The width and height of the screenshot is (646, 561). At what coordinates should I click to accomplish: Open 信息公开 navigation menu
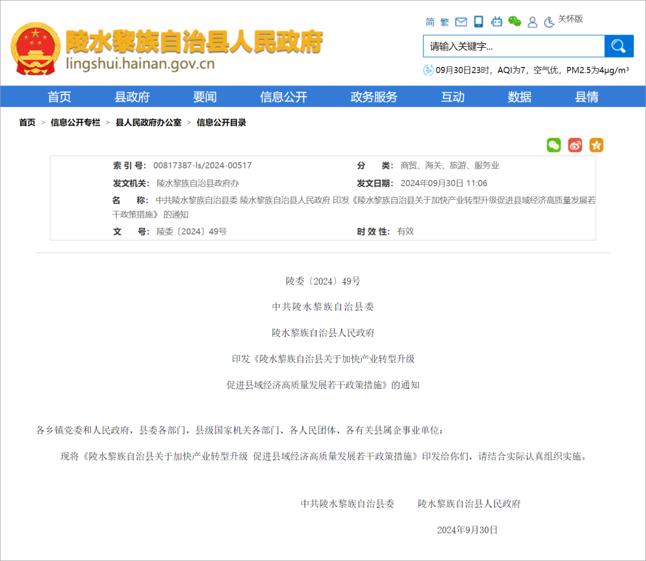pos(284,97)
